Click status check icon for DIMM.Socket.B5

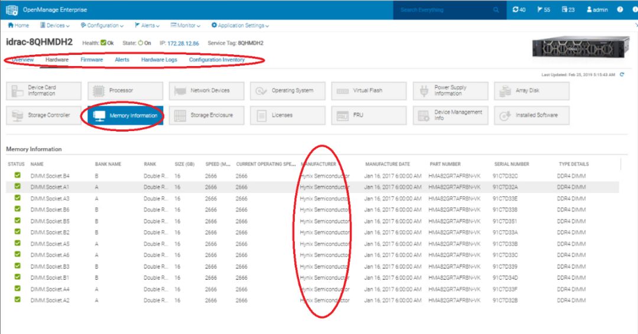pos(18,220)
